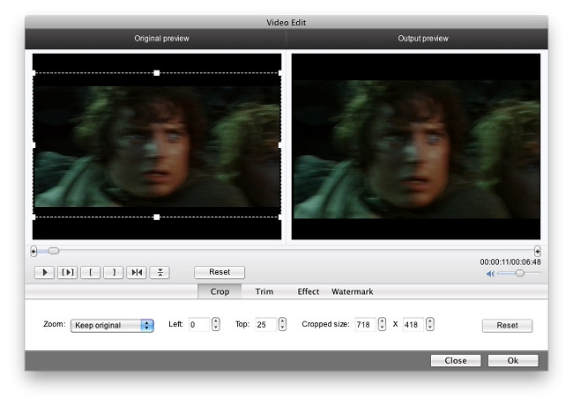
Task: Click the volume slider knob
Action: [519, 273]
